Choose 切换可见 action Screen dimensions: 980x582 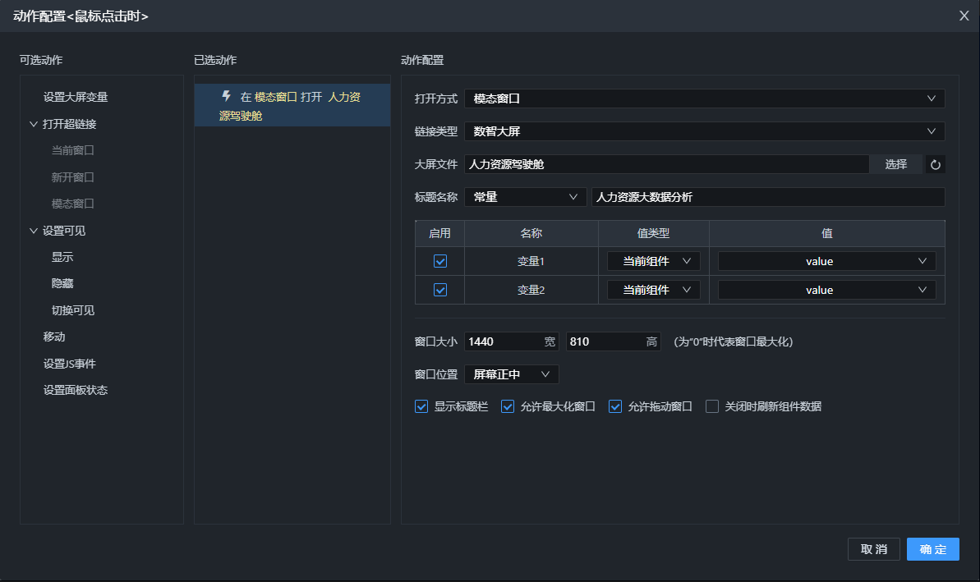pyautogui.click(x=73, y=310)
